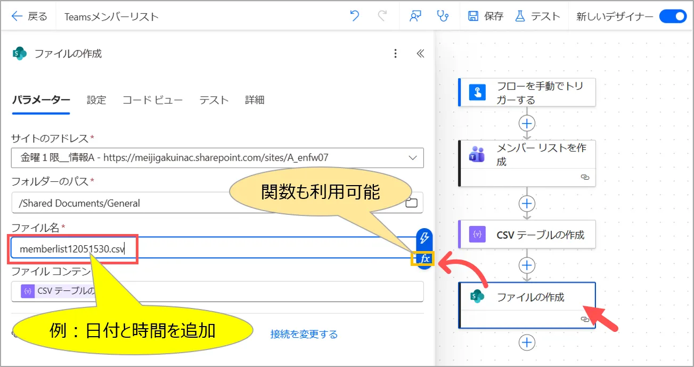The image size is (694, 367).
Task: Add a step below フローを手動でトリガーする
Action: pyautogui.click(x=527, y=123)
